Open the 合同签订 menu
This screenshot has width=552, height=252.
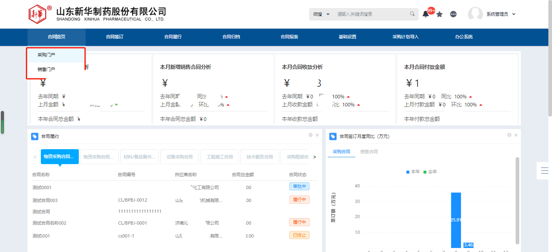(115, 37)
